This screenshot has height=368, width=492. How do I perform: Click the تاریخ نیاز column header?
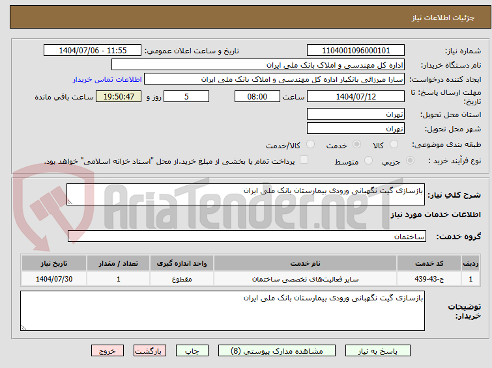click(x=54, y=263)
